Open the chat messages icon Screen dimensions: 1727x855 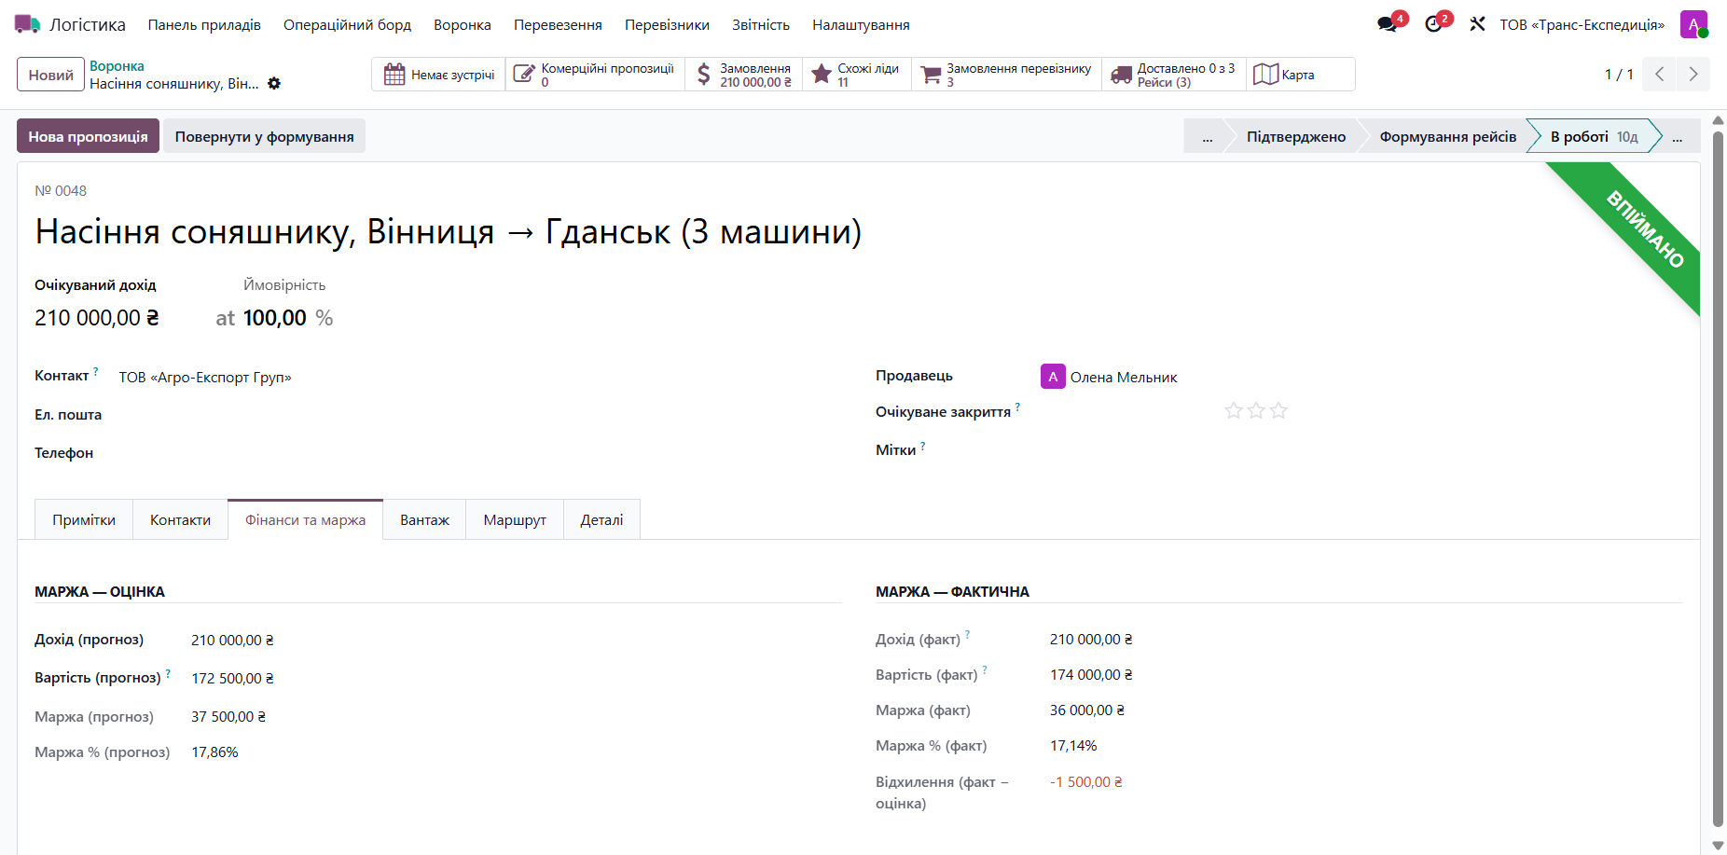[x=1388, y=24]
